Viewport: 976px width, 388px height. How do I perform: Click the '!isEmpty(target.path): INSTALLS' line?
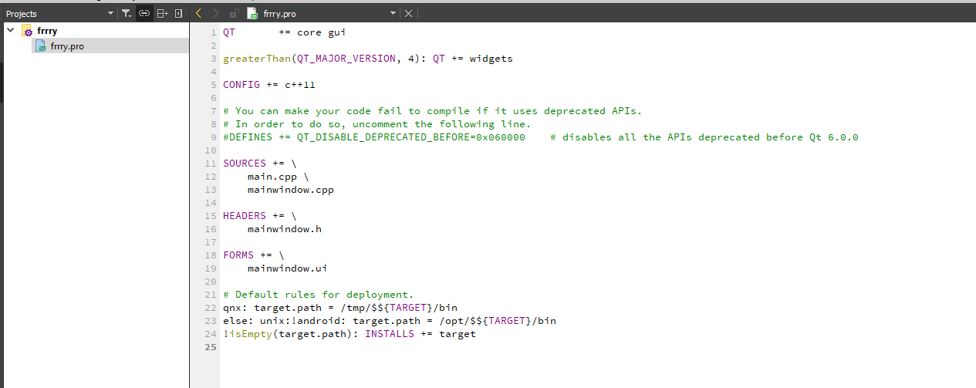click(x=350, y=334)
